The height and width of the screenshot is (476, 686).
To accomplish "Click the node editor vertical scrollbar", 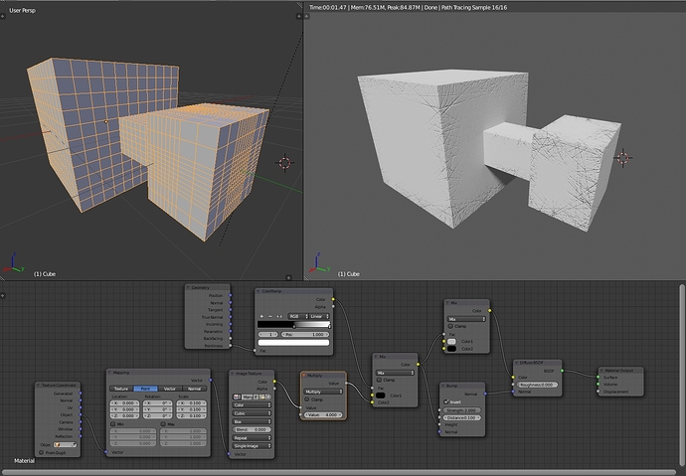I will click(681, 375).
